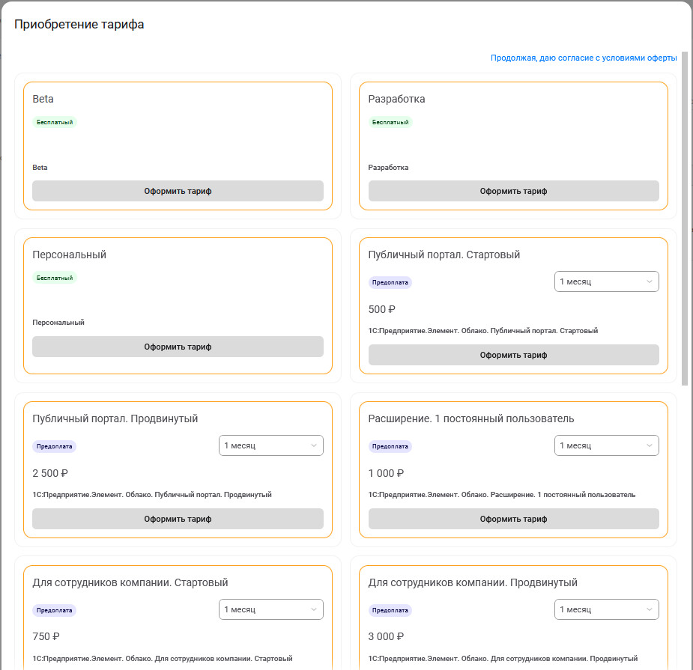Click Оформить тариф for Расширение. 1 постоянный пользователь
This screenshot has width=693, height=670.
pyautogui.click(x=513, y=519)
